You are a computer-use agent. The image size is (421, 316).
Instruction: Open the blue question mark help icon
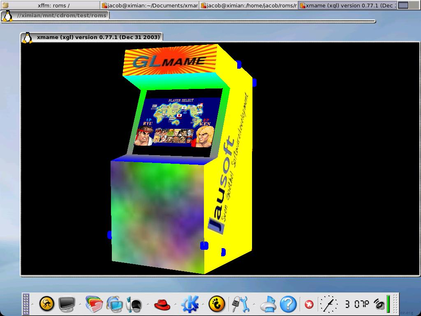[x=288, y=304]
